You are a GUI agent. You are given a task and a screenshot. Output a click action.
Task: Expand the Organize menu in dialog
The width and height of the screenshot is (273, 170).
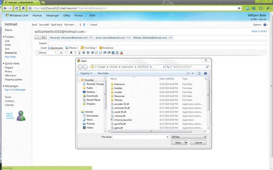tap(86, 73)
